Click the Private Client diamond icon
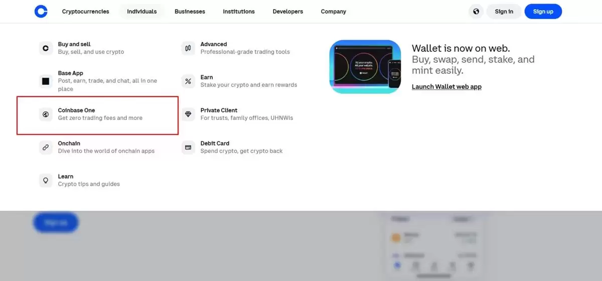602x281 pixels. 188,114
